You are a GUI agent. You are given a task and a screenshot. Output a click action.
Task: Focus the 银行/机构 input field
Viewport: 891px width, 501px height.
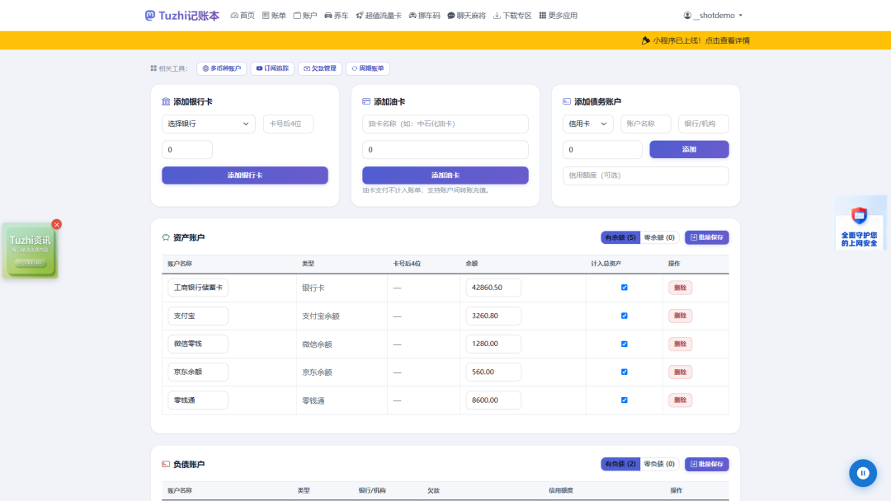[704, 124]
